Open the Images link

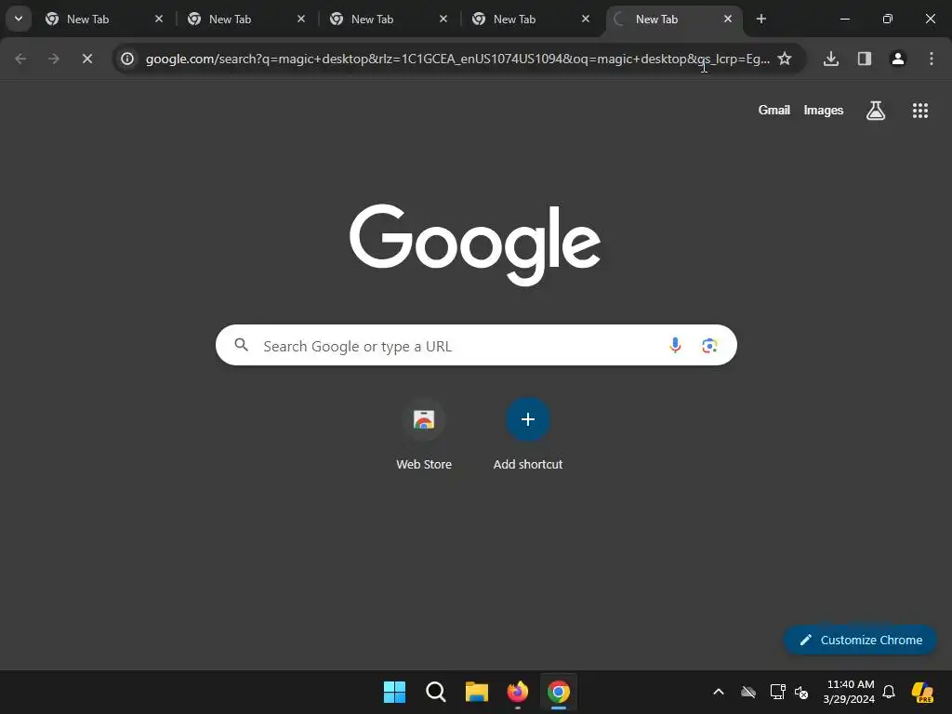pos(824,111)
